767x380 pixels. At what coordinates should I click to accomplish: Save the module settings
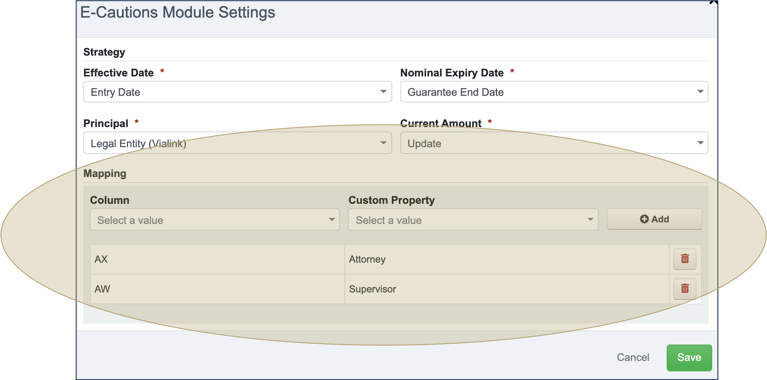689,357
